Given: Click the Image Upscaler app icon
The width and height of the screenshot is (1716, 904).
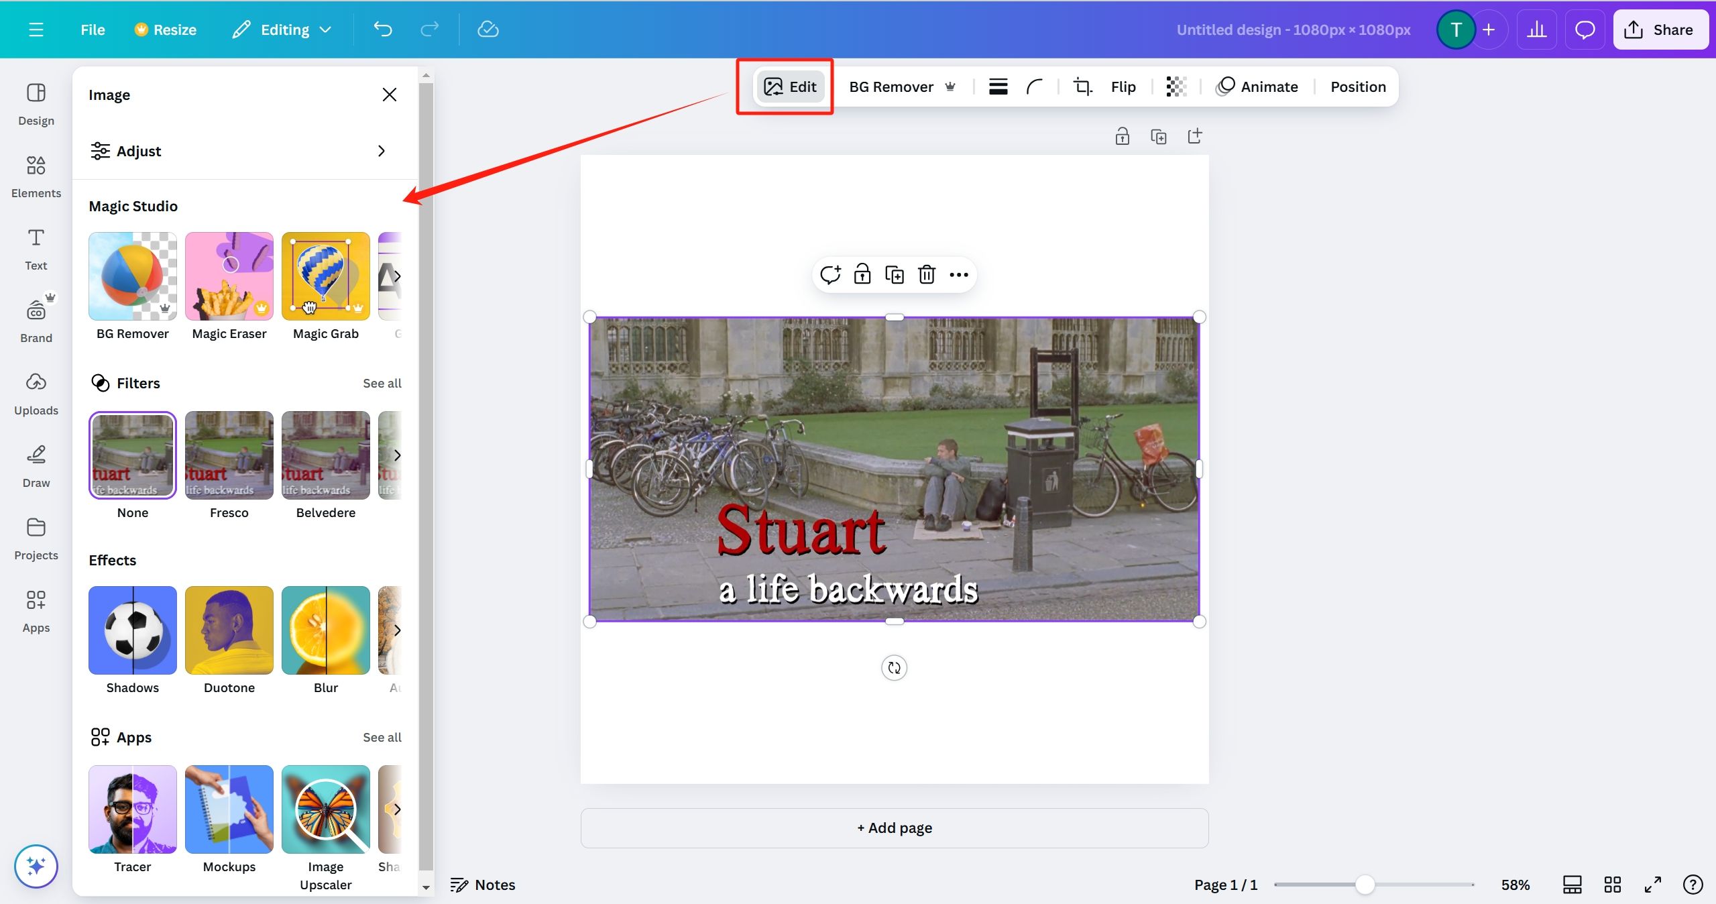Looking at the screenshot, I should click(326, 807).
